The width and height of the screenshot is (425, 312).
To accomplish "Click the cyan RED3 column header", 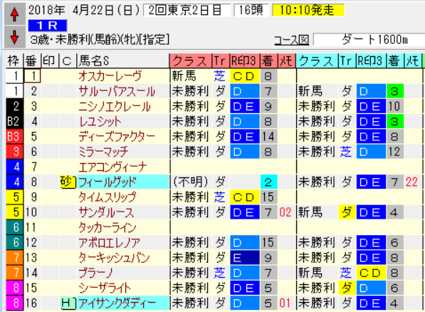I will [x=372, y=61].
